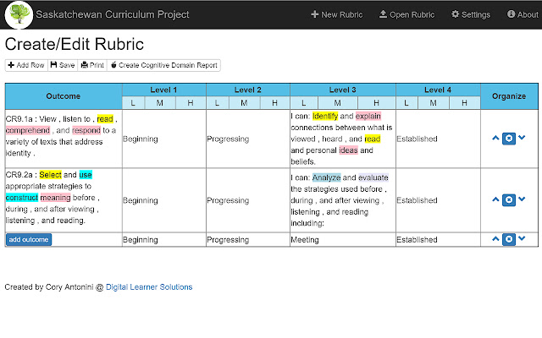Save the current rubric
Viewport: 542px width, 338px height.
63,65
